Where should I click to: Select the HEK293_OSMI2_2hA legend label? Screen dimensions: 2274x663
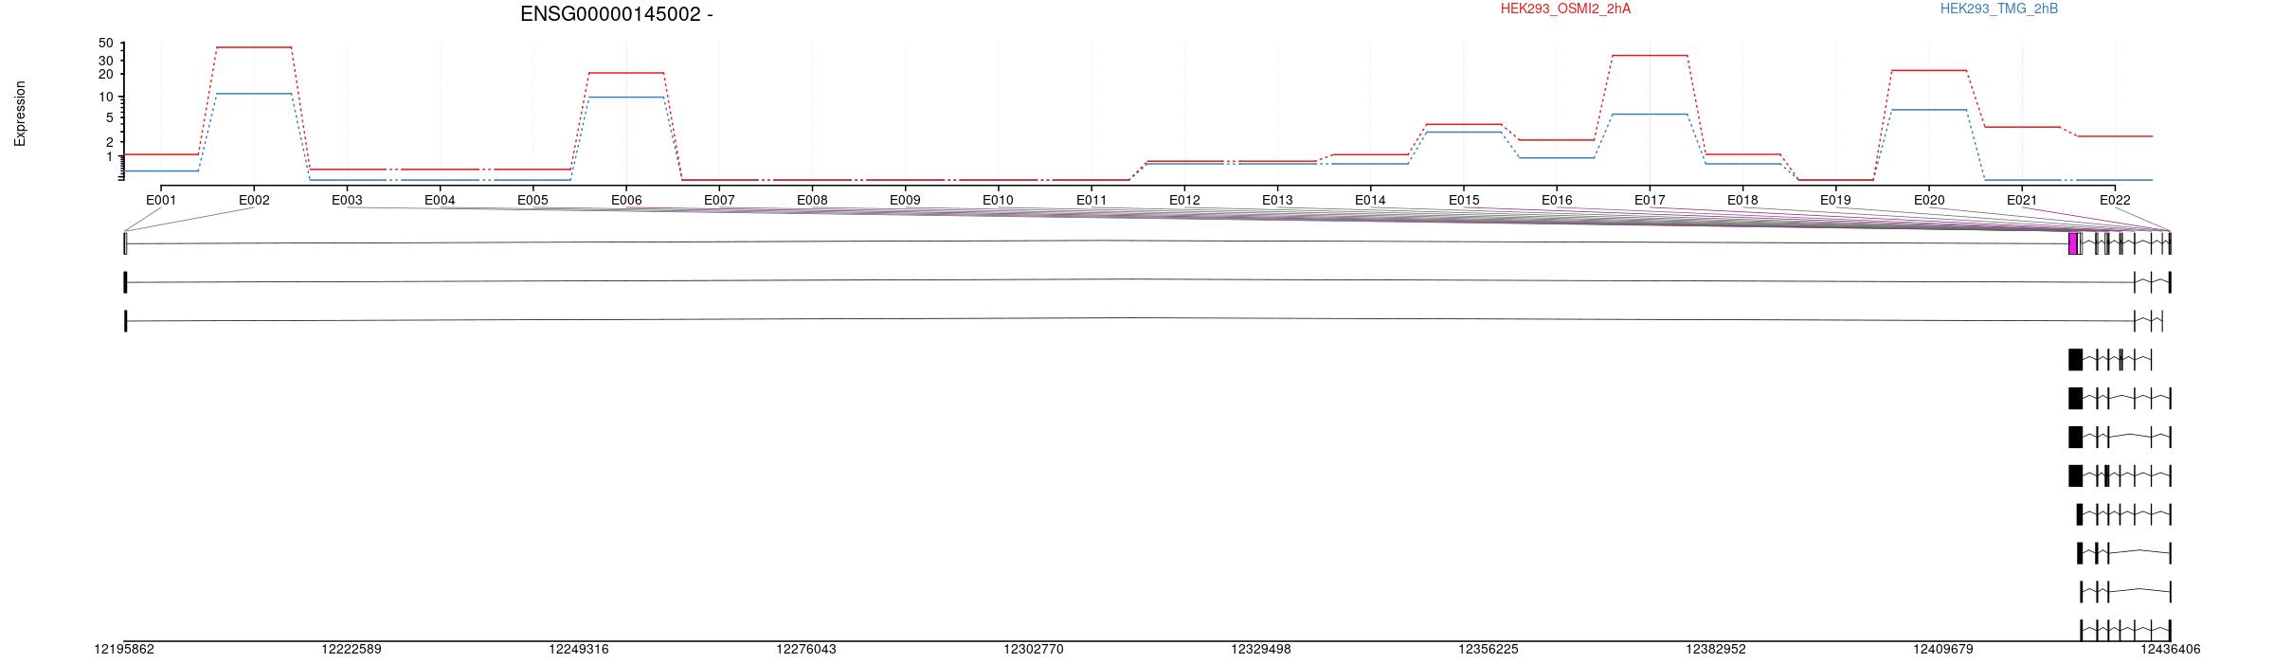(1566, 9)
